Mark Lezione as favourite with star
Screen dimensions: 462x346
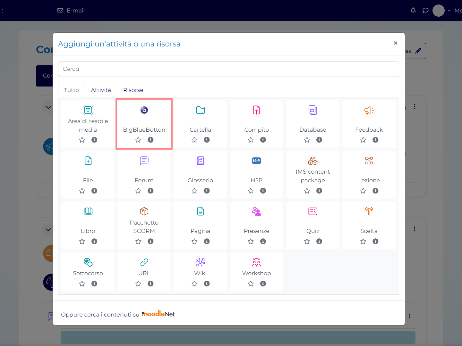pos(363,191)
